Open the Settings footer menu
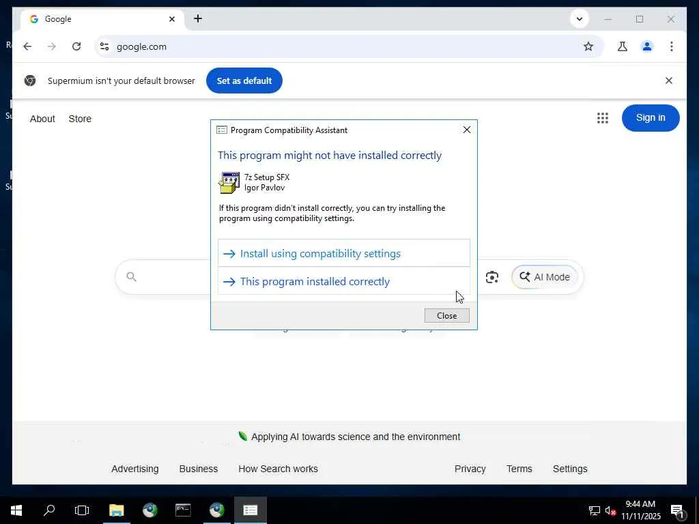The height and width of the screenshot is (524, 699). click(x=570, y=469)
